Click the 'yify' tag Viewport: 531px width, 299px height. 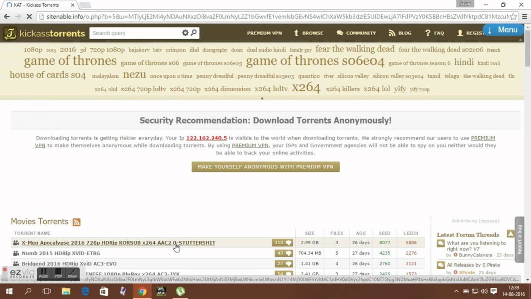(x=400, y=89)
